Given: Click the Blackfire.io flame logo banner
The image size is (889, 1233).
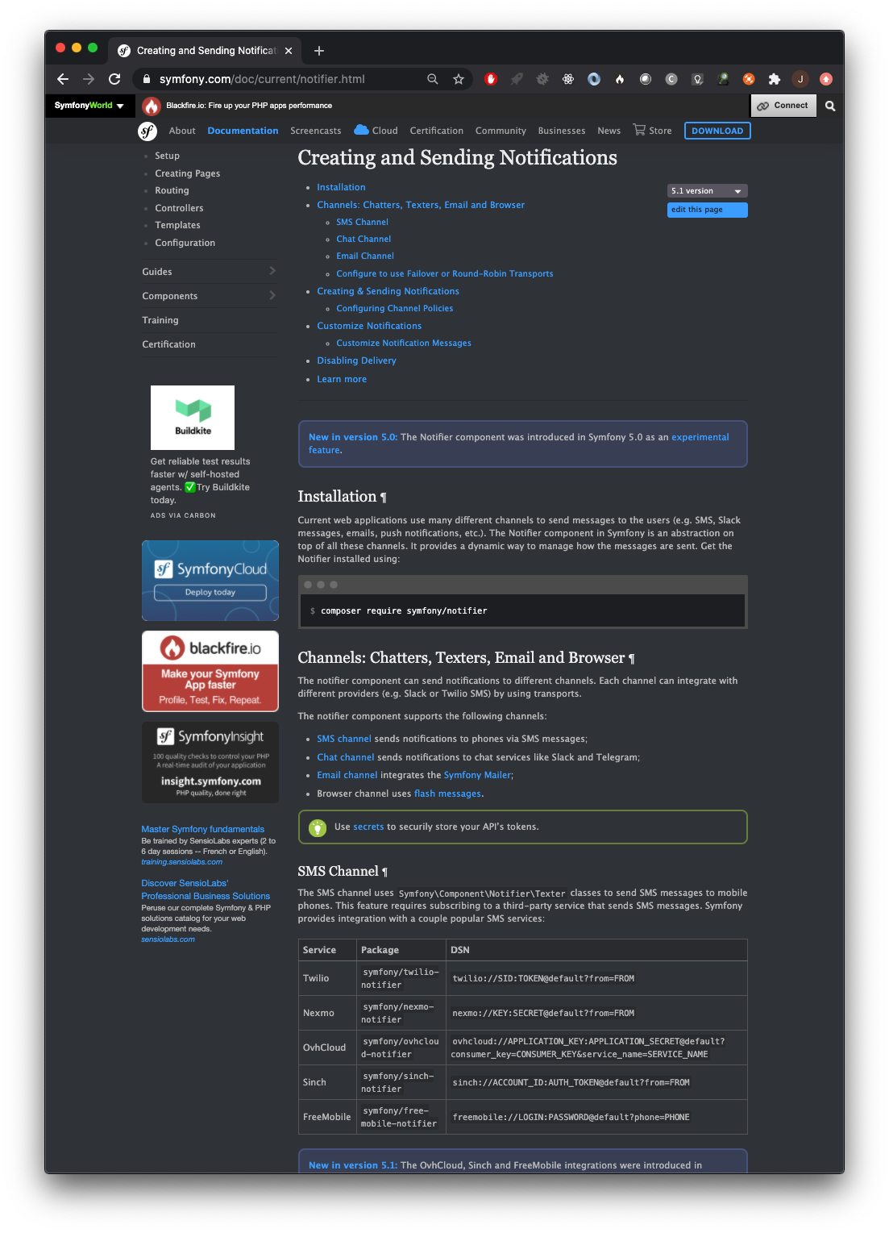Looking at the screenshot, I should [152, 106].
